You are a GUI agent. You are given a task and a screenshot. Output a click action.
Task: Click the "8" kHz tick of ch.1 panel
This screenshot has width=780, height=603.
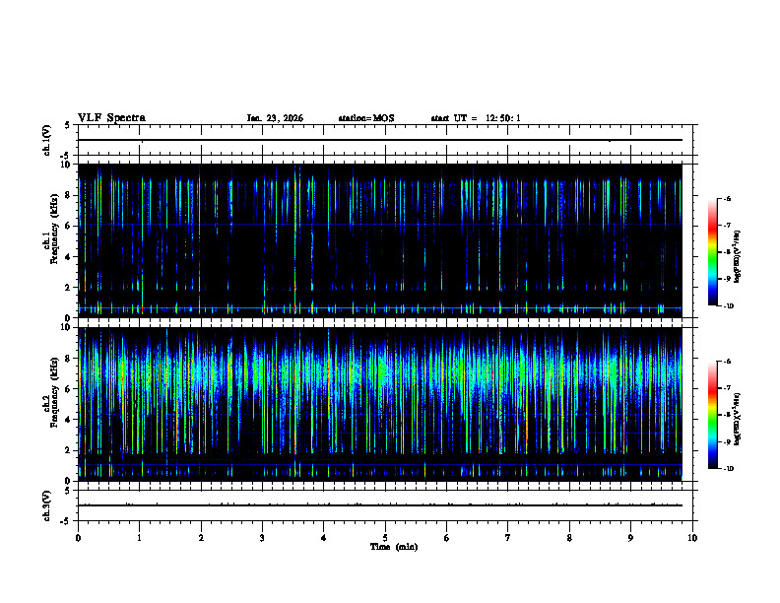point(69,195)
